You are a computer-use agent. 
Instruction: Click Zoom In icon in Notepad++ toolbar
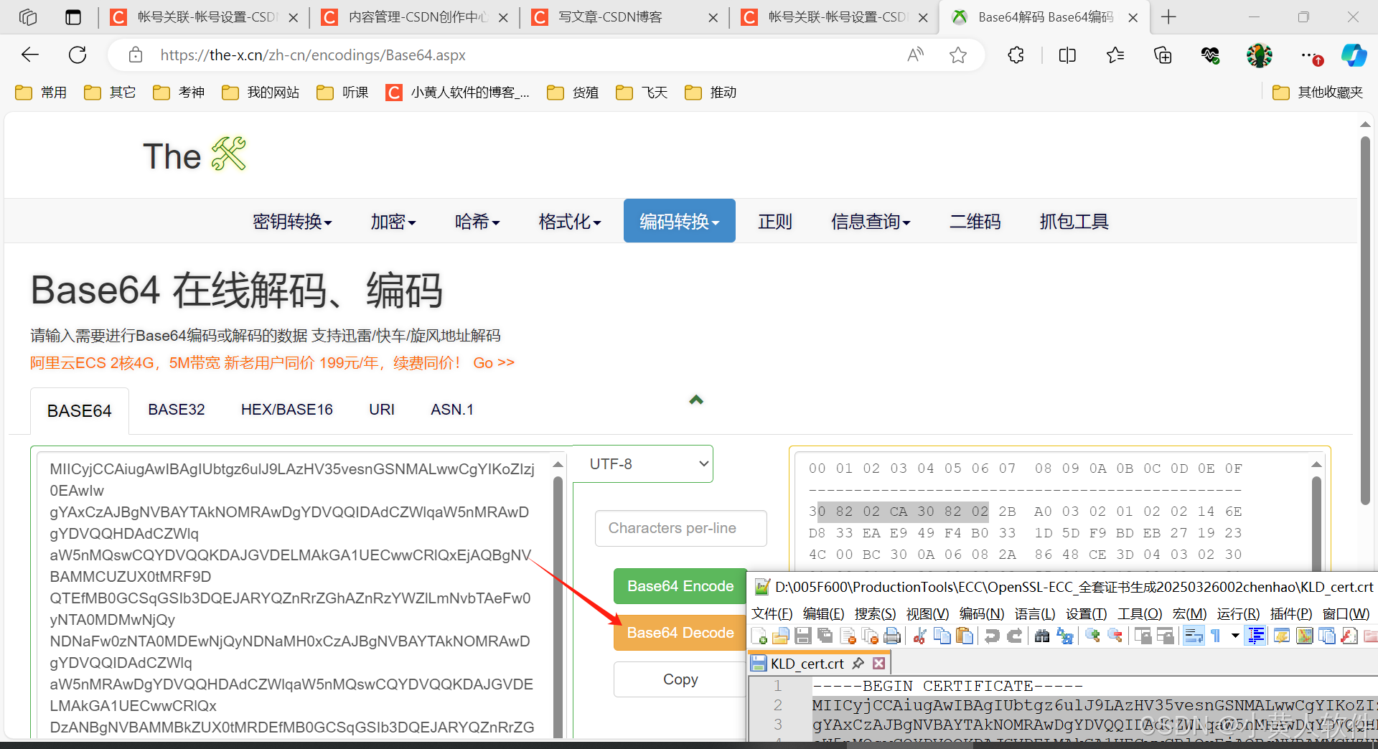(1092, 636)
